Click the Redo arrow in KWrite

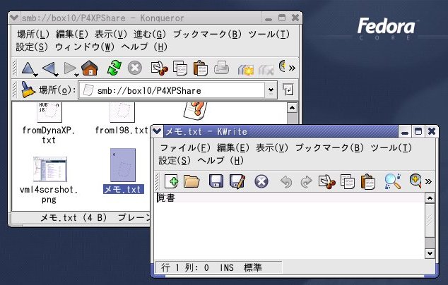[306, 182]
